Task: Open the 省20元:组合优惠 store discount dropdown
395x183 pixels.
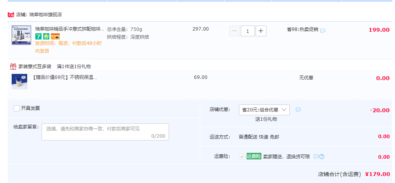Action: [264, 110]
